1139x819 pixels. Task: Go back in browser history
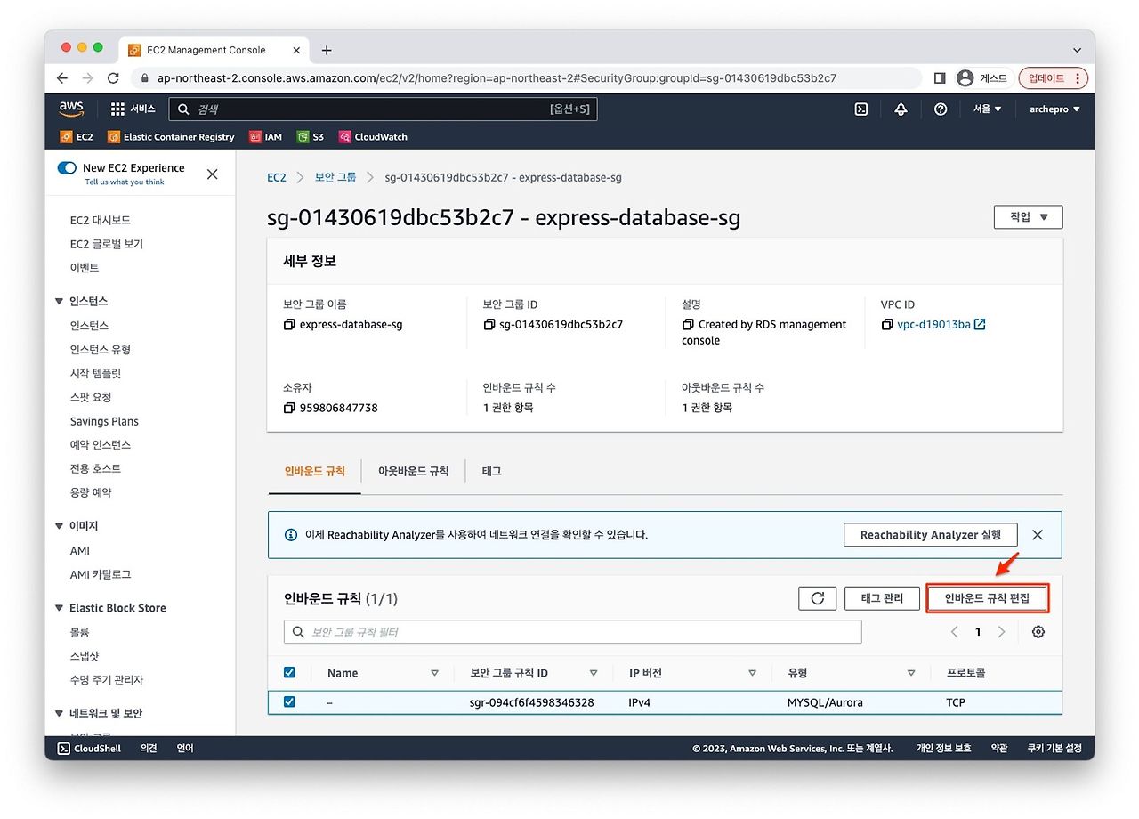tap(62, 78)
